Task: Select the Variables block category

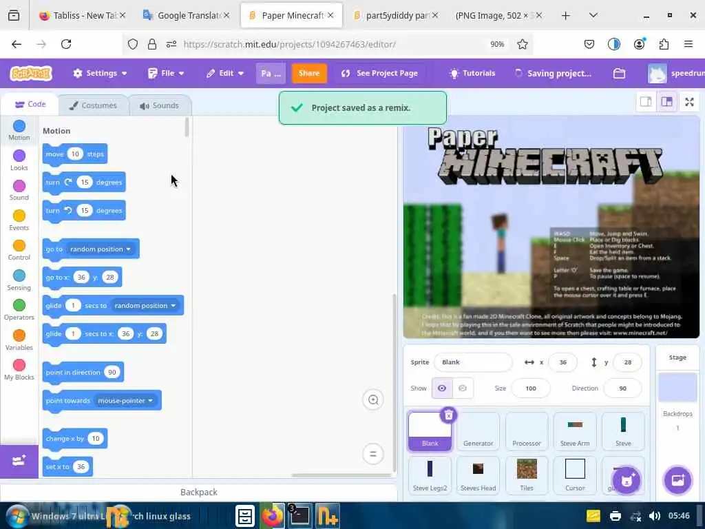Action: [x=19, y=340]
